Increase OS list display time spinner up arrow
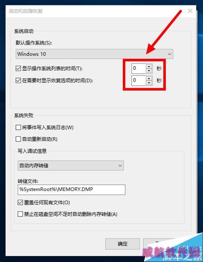This screenshot has width=203, height=262. click(x=149, y=66)
